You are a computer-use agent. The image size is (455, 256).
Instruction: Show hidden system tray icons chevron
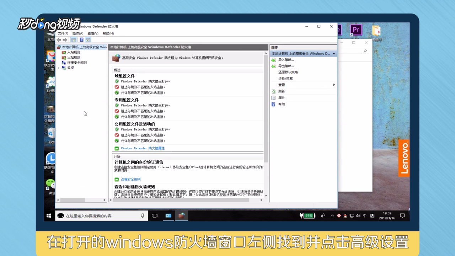tap(332, 215)
